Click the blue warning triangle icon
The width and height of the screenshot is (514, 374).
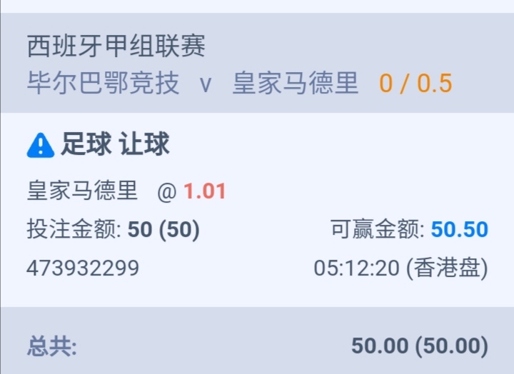(40, 146)
